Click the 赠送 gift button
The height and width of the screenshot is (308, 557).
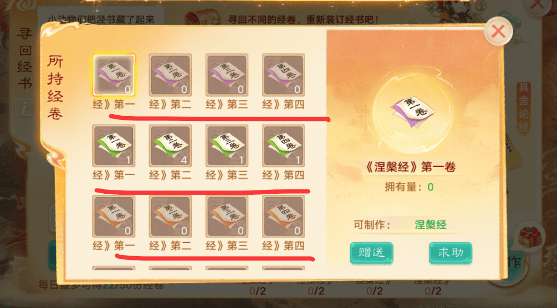pyautogui.click(x=371, y=253)
